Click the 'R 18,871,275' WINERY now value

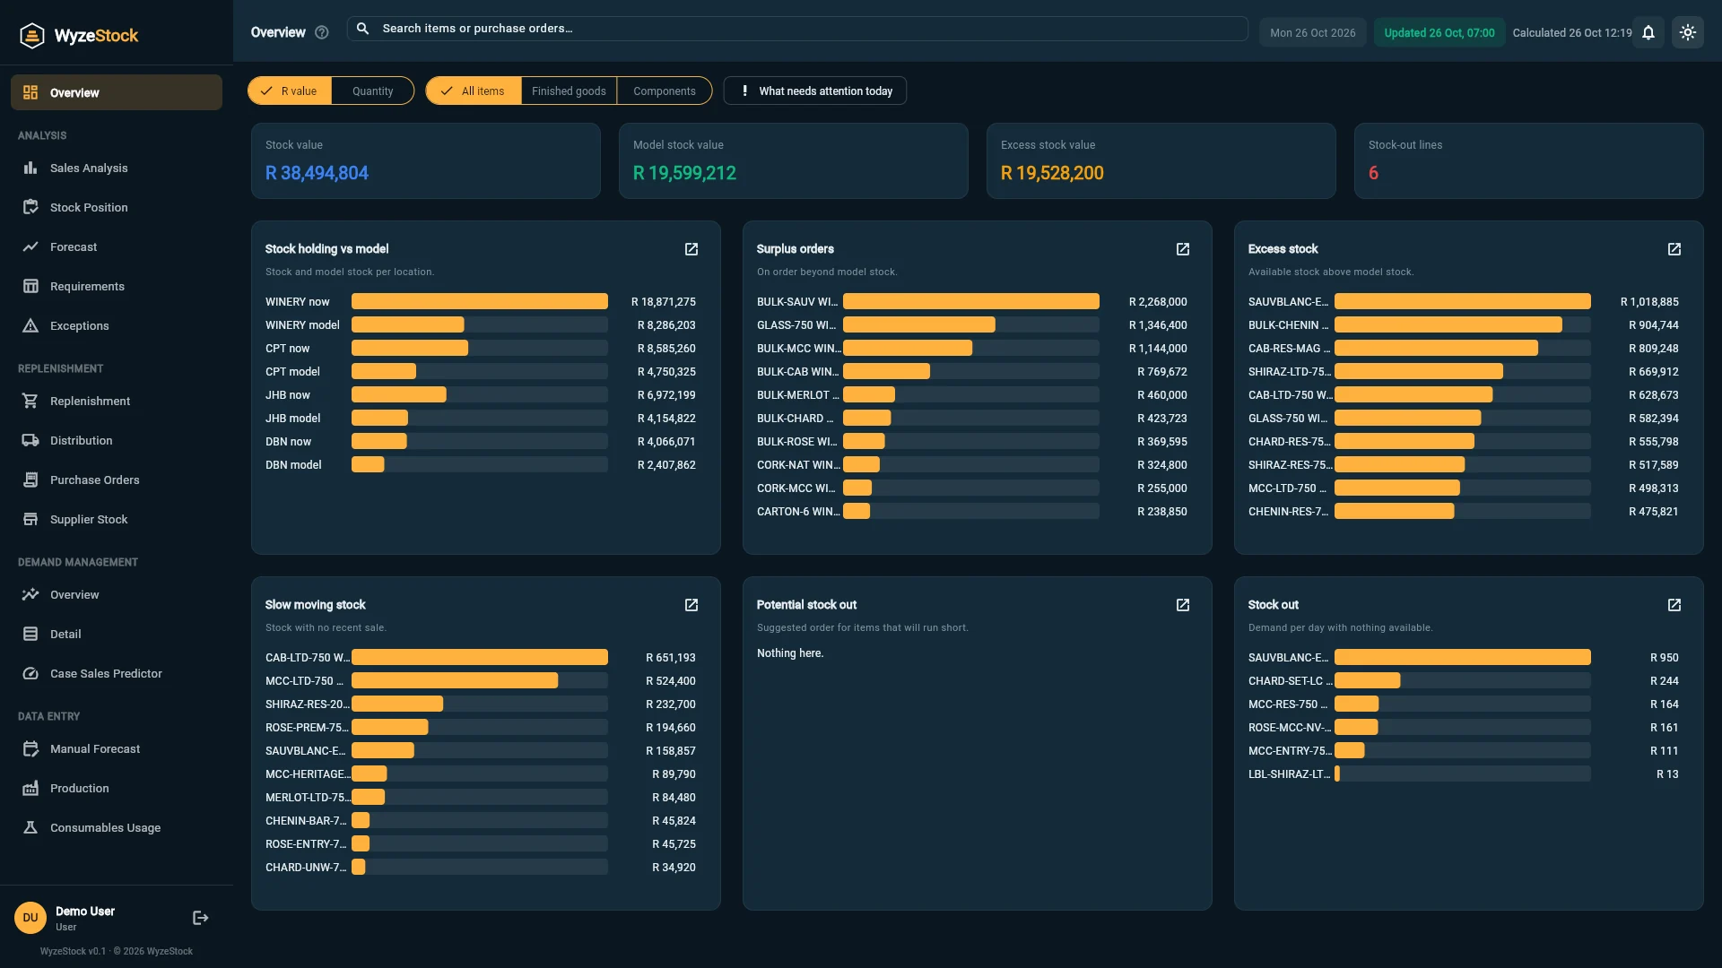[664, 302]
